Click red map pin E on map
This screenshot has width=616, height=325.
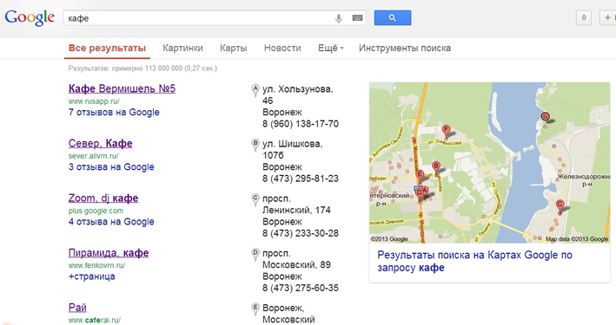[x=420, y=176]
